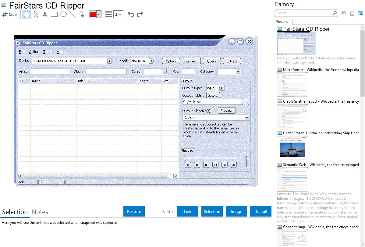This screenshot has height=247, width=365.
Task: Open the Tools menu
Action: 48,52
